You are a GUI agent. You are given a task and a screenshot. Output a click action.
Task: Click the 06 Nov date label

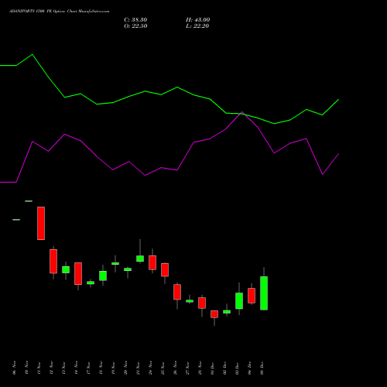[14, 368]
